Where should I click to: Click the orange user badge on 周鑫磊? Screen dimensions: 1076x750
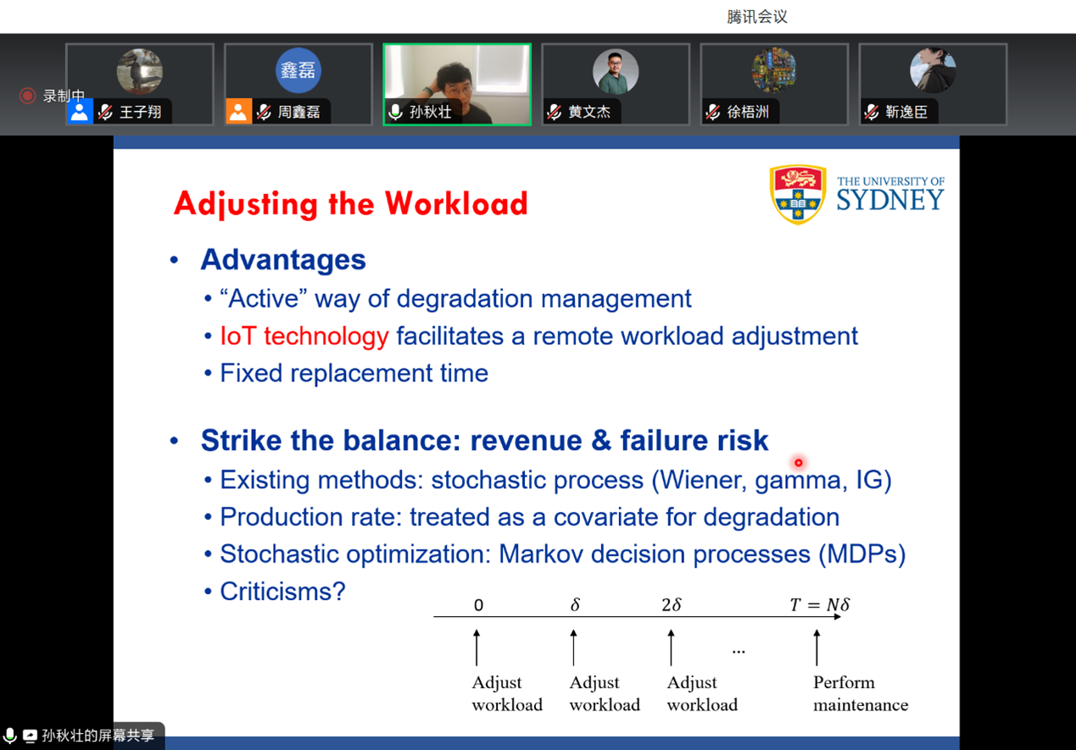pyautogui.click(x=237, y=112)
